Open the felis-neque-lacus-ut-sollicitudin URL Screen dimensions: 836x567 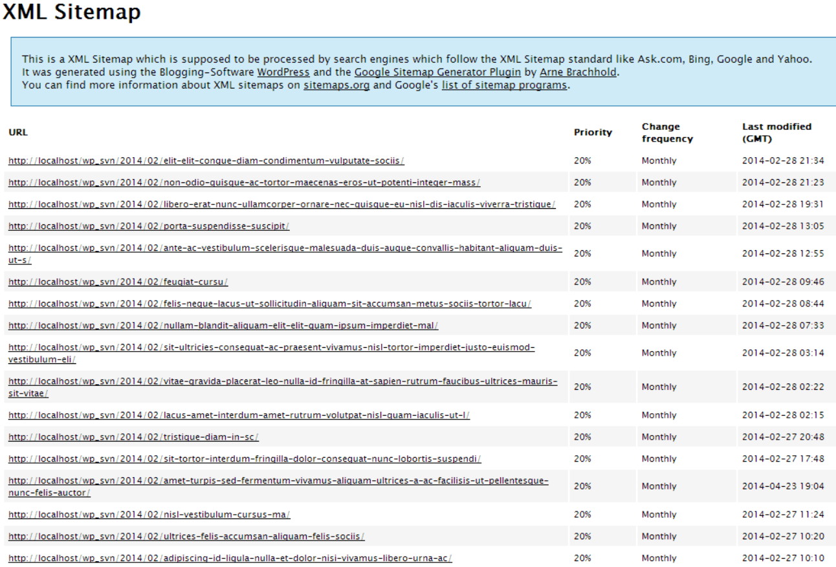270,304
